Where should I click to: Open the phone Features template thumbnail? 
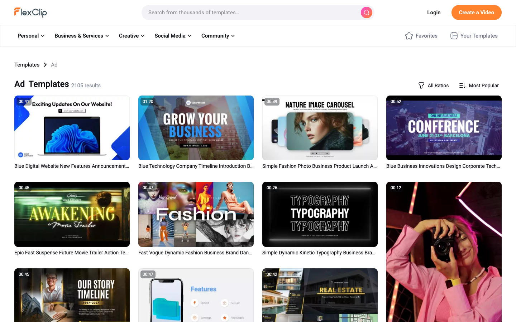tap(196, 295)
